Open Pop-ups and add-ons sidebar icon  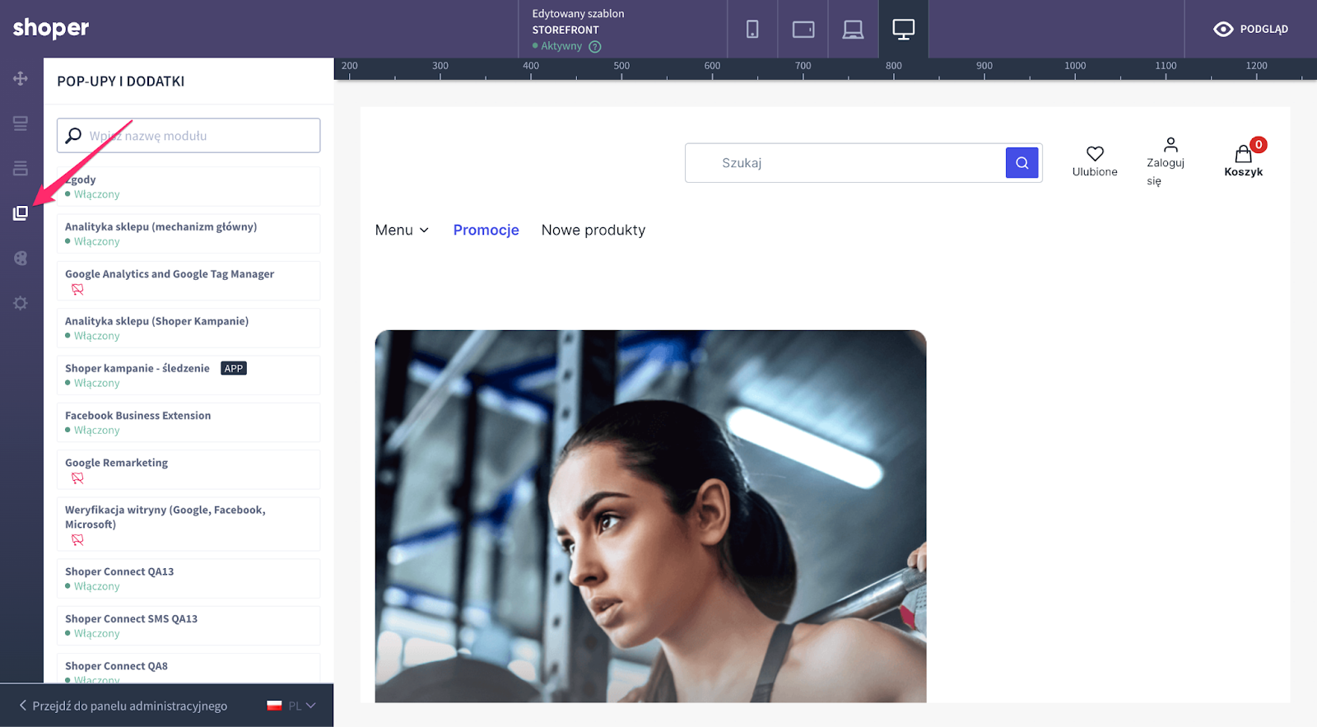[21, 213]
